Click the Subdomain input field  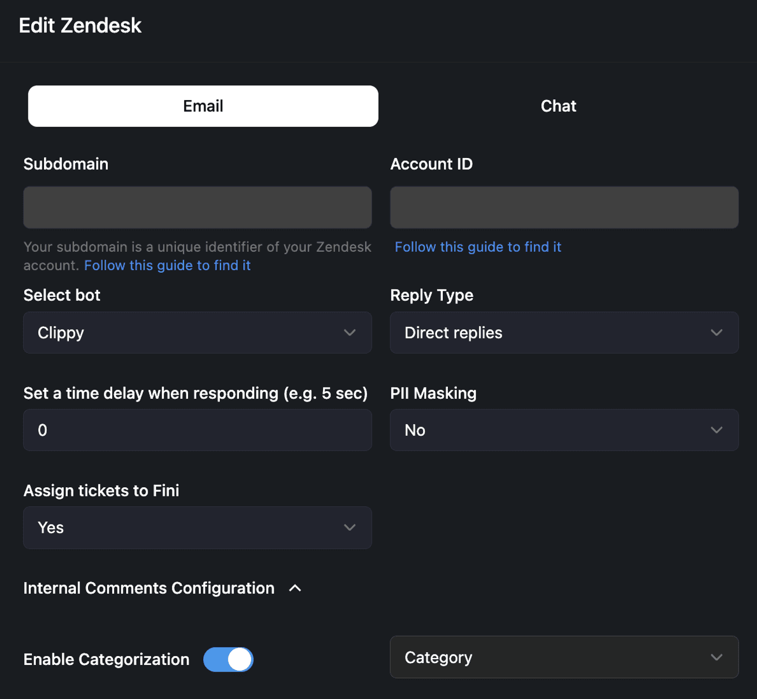197,207
